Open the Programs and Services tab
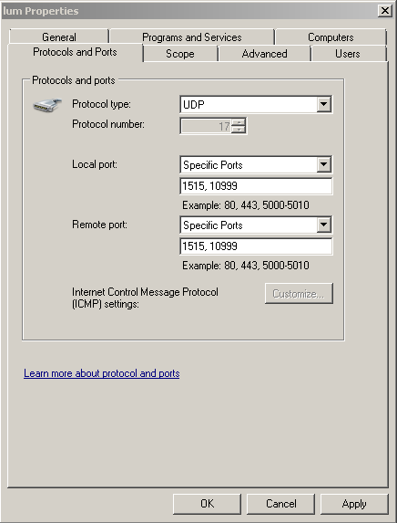This screenshot has height=523, width=397. (x=192, y=37)
